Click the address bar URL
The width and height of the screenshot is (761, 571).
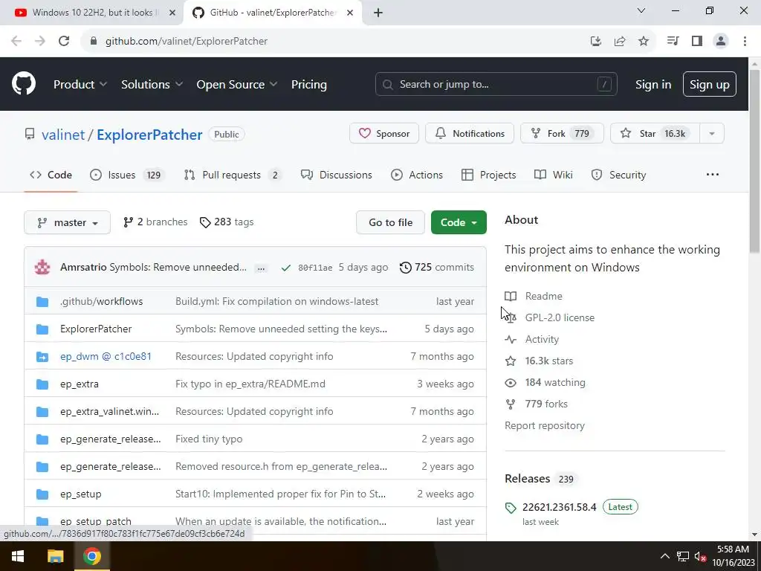[187, 42]
